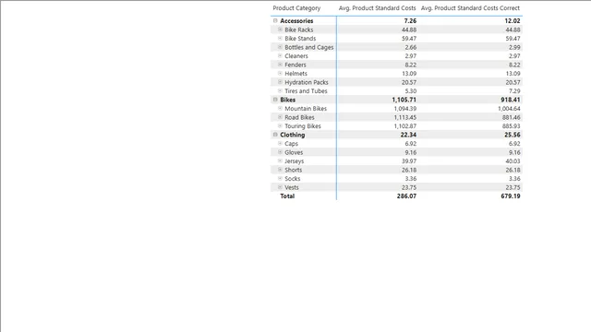Expand the Mountain Bikes subcategory
The width and height of the screenshot is (591, 332).
coord(280,108)
